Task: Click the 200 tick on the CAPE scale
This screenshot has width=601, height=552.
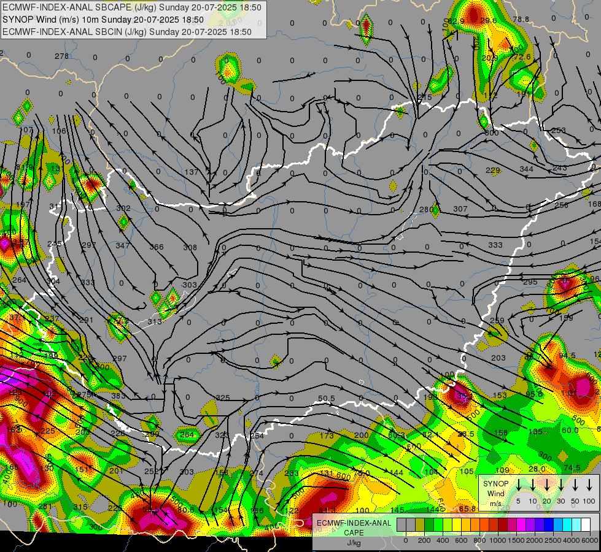Action: (x=424, y=540)
